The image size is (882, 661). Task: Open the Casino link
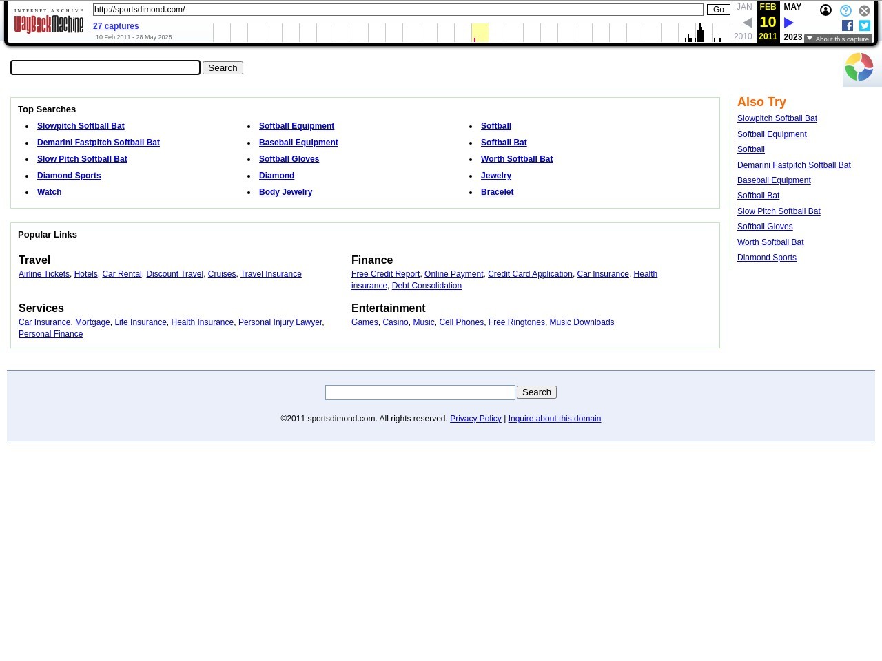tap(396, 322)
